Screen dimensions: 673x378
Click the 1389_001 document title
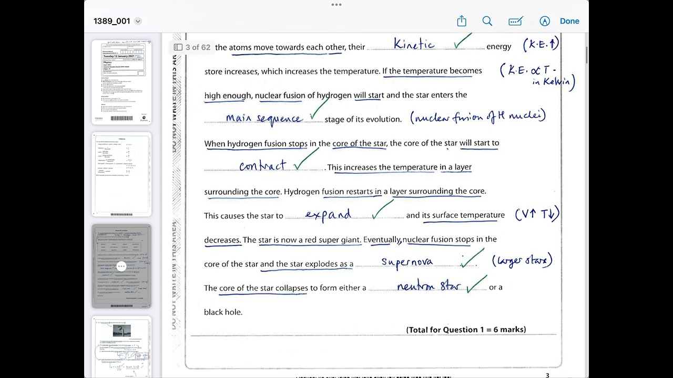[111, 21]
